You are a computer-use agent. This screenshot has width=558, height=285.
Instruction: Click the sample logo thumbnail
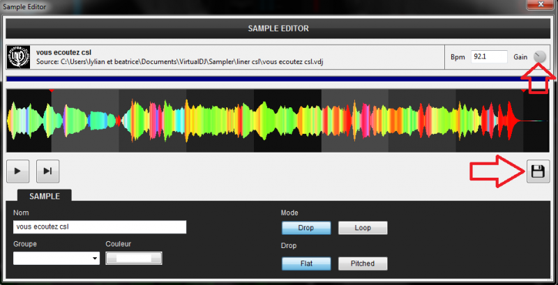click(19, 56)
